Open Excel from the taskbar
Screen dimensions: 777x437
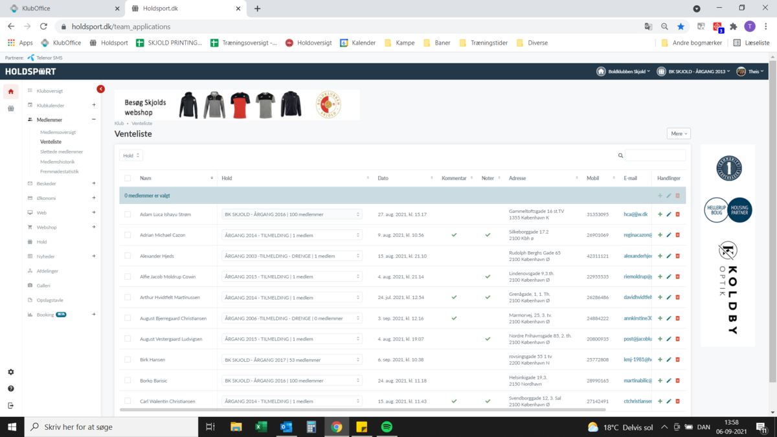[x=261, y=427]
